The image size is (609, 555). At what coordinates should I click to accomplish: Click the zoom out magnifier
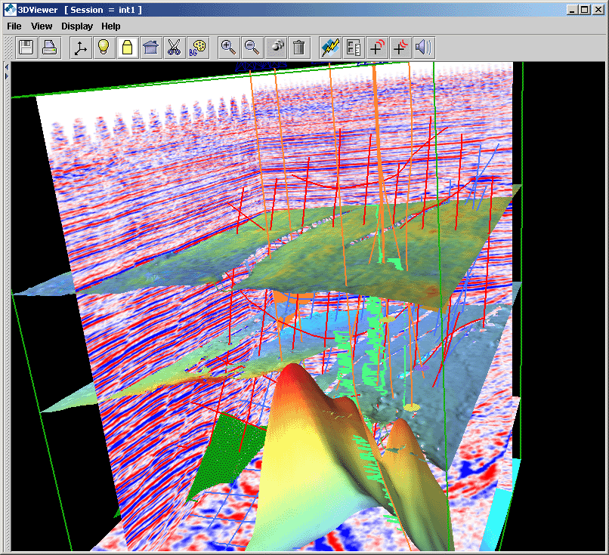coord(252,48)
